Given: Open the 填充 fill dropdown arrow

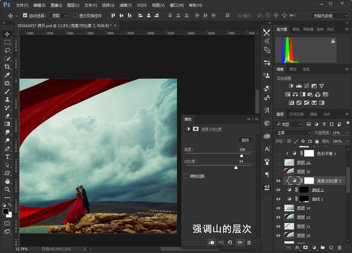Looking at the screenshot, I should [x=348, y=141].
